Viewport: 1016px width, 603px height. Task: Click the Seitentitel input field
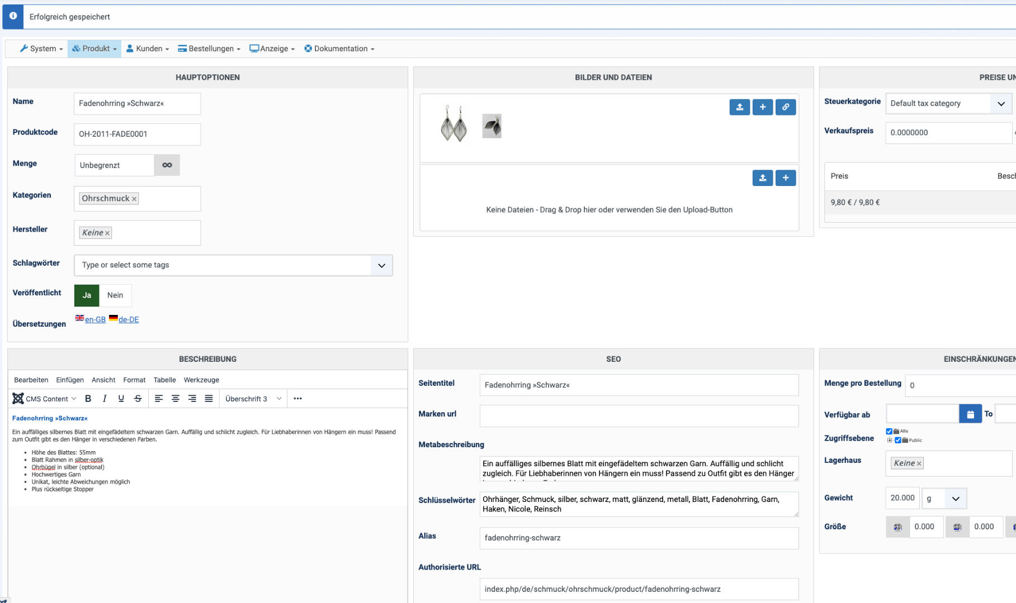point(639,385)
